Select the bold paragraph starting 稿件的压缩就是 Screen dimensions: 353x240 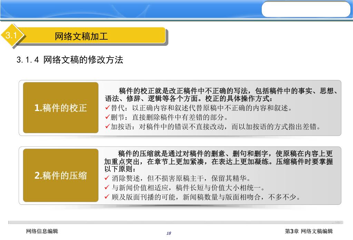coord(219,161)
